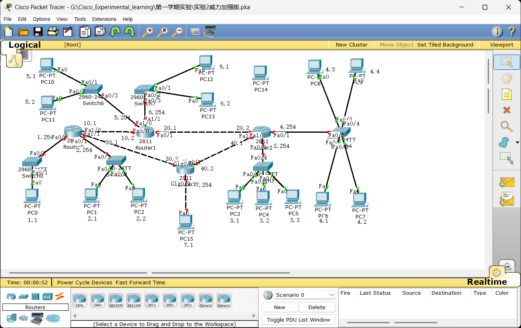Switch to the Realtime mode tab

(487, 282)
